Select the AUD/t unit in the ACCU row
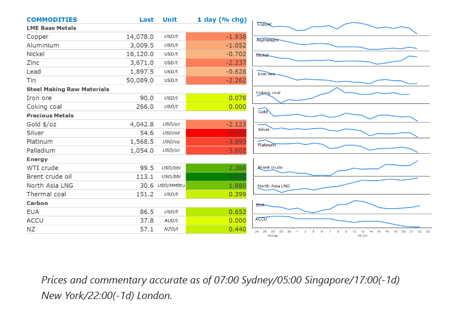The height and width of the screenshot is (312, 455). pos(171,221)
